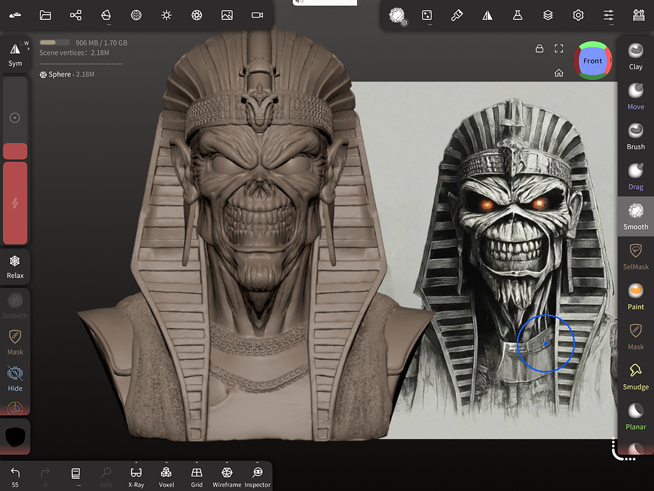Image resolution: width=654 pixels, height=491 pixels.
Task: Open the Layers menu
Action: point(548,15)
